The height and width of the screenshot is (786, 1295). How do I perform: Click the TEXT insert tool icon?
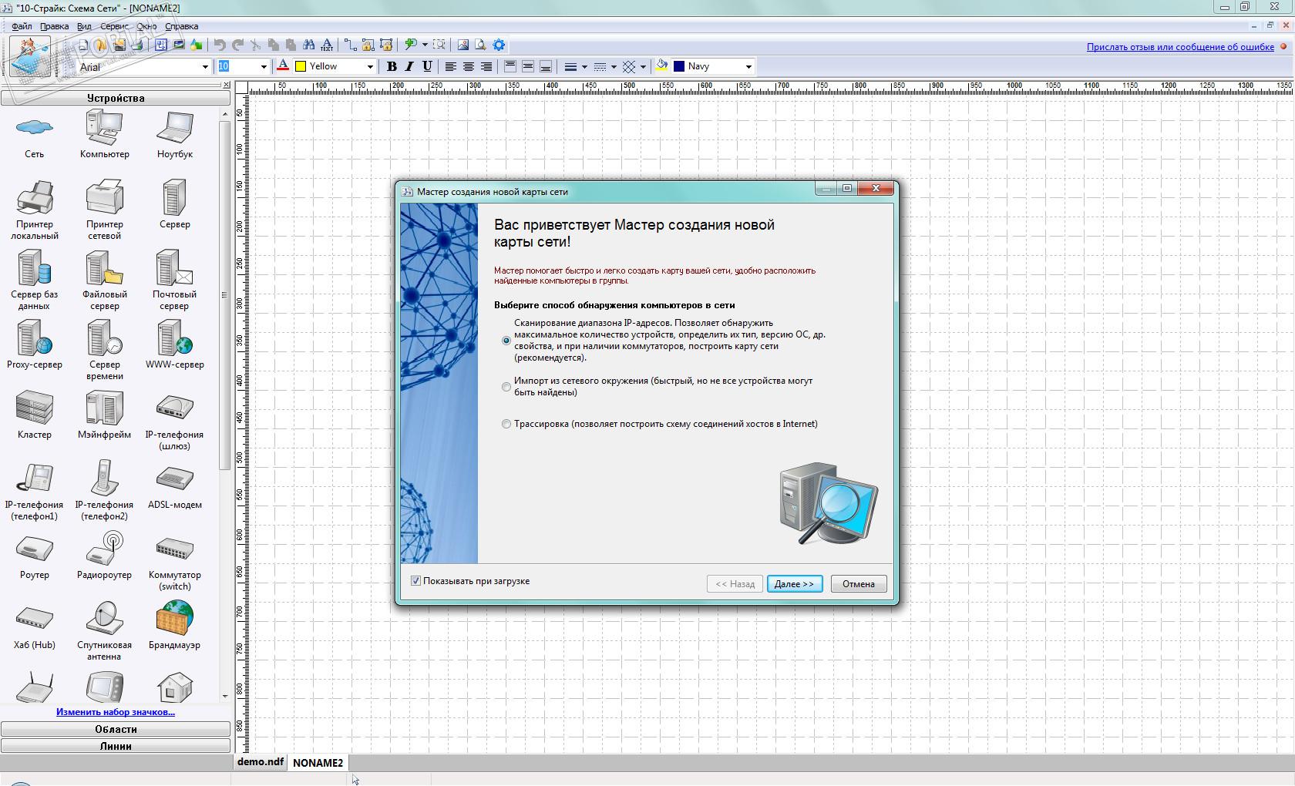tap(327, 45)
